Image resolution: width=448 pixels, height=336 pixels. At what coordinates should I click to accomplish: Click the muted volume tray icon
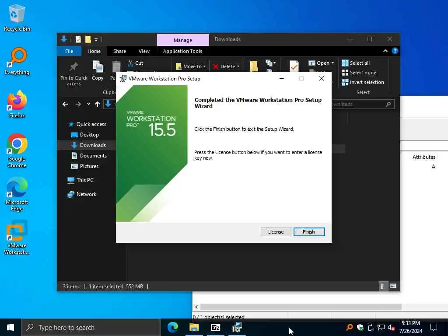pyautogui.click(x=391, y=327)
